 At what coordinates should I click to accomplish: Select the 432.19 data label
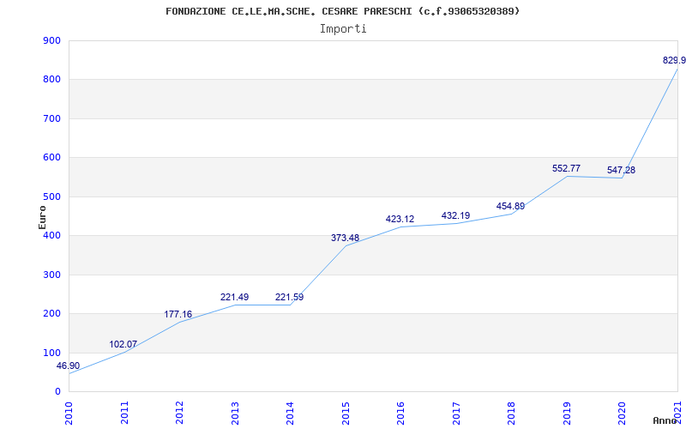coord(455,216)
